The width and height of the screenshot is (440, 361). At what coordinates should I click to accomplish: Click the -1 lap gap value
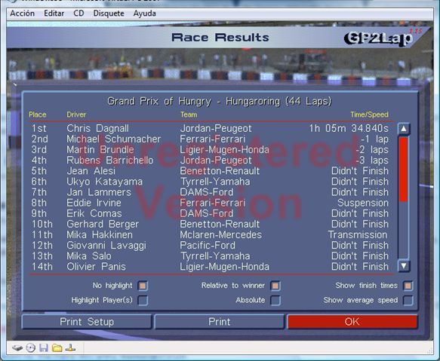point(374,139)
